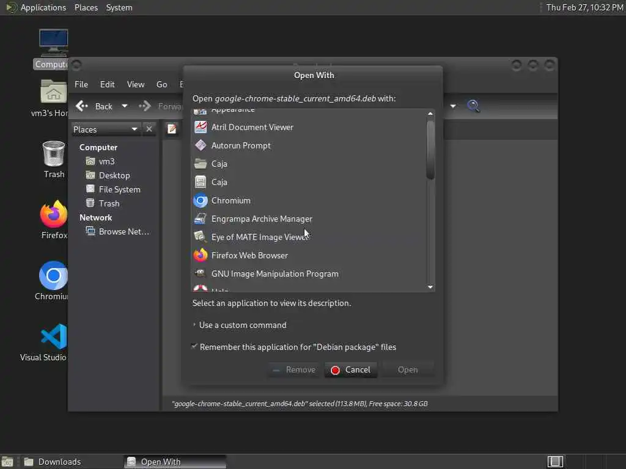Expand Use a custom command

click(x=240, y=325)
